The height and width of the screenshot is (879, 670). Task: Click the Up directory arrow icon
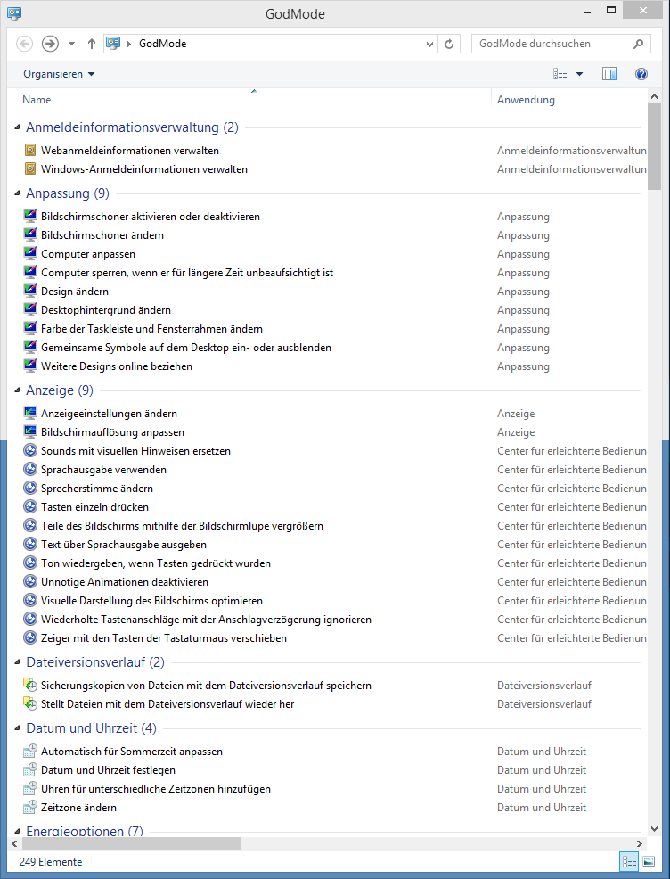92,44
